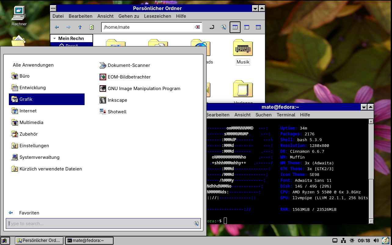This screenshot has height=245, width=392.
Task: Click the volume speaker tray icon
Action: [x=376, y=240]
